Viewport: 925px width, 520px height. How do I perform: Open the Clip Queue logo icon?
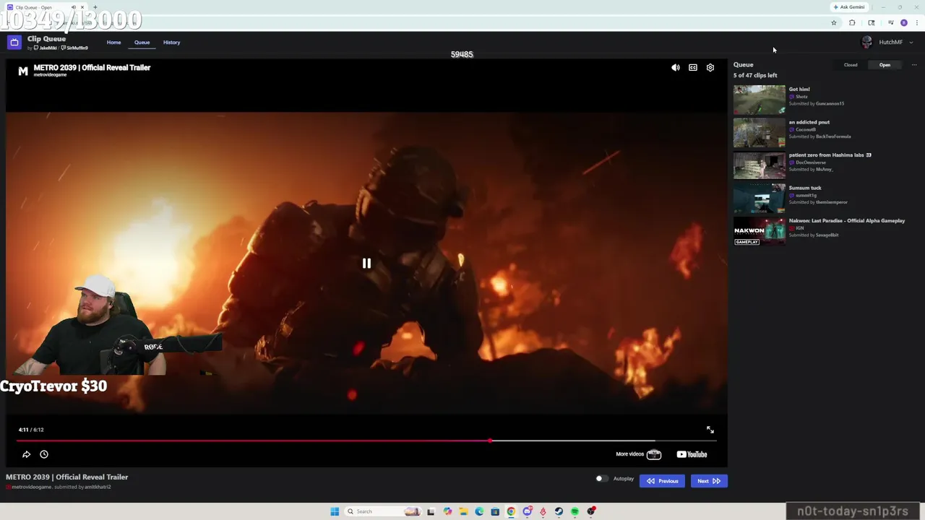point(14,43)
